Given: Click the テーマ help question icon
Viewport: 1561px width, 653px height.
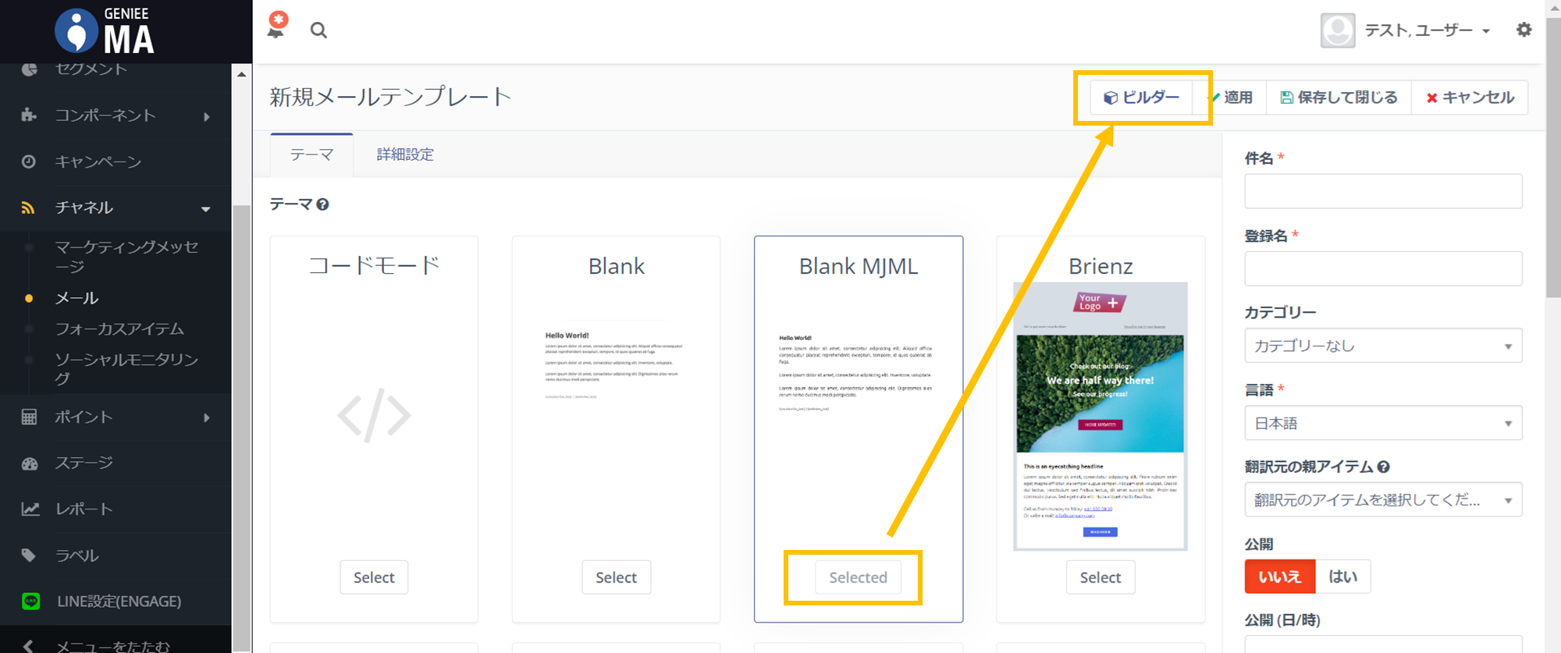Looking at the screenshot, I should (322, 204).
